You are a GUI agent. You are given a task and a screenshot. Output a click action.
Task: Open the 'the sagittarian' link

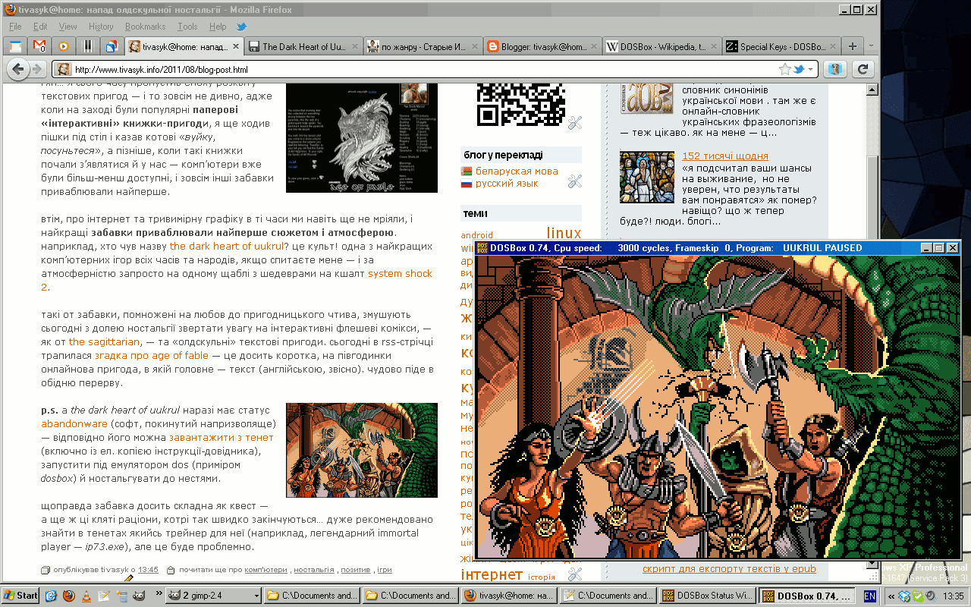click(x=105, y=341)
